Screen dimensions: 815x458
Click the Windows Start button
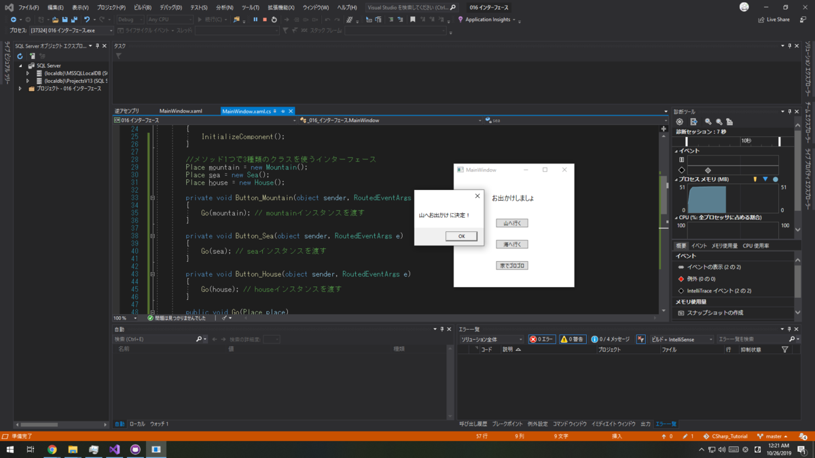tap(10, 449)
